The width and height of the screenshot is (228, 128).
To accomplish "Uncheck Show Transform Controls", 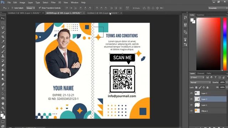I will [40, 8].
